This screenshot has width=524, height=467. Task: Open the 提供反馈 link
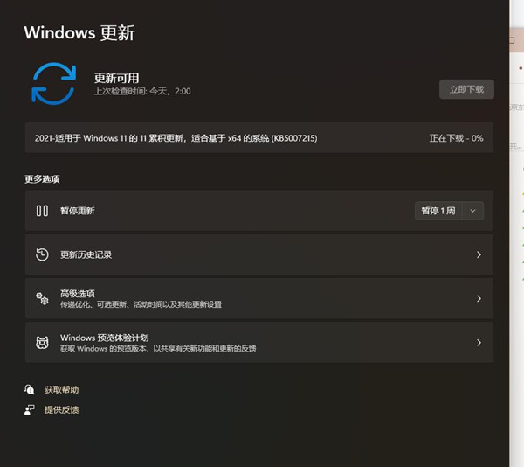pos(61,409)
